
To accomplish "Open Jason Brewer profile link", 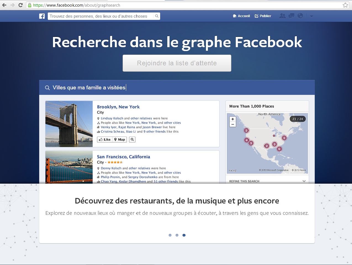I will coord(152,127).
